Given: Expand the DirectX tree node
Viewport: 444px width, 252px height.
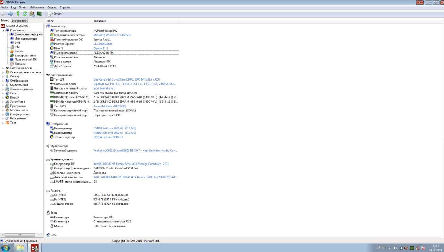Looking at the screenshot, I should click(3, 98).
